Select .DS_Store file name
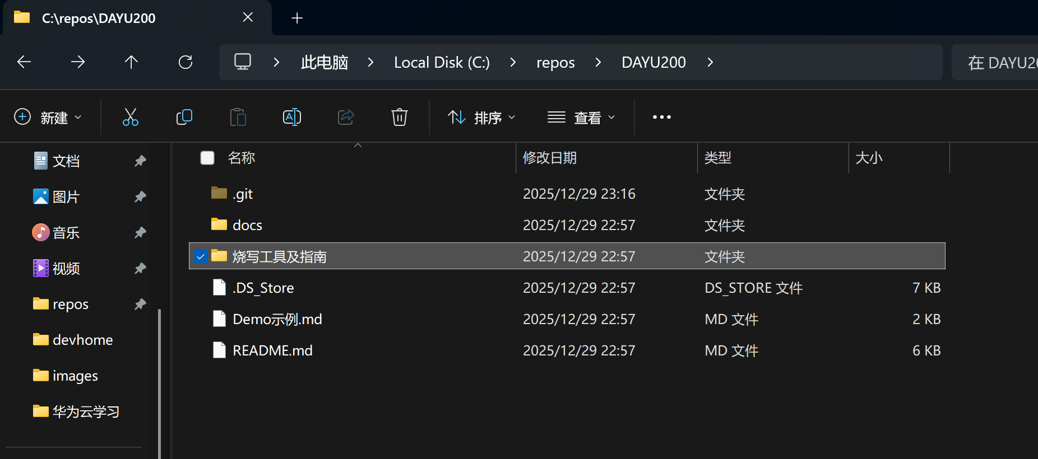 (263, 288)
